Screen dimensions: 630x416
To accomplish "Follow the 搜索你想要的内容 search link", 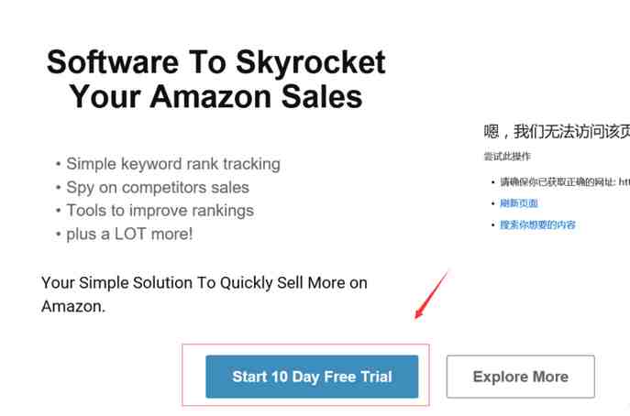I will pos(537,224).
